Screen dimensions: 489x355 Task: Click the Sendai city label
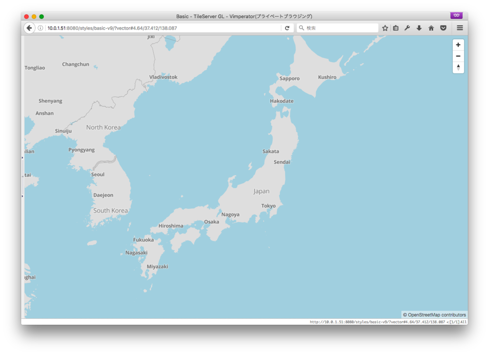282,162
